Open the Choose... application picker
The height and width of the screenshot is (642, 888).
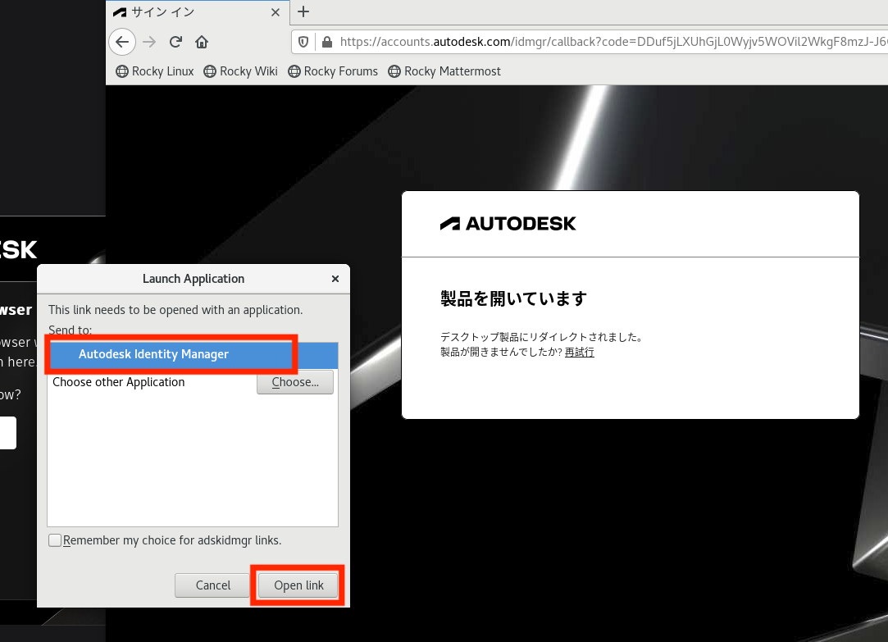[x=294, y=381]
